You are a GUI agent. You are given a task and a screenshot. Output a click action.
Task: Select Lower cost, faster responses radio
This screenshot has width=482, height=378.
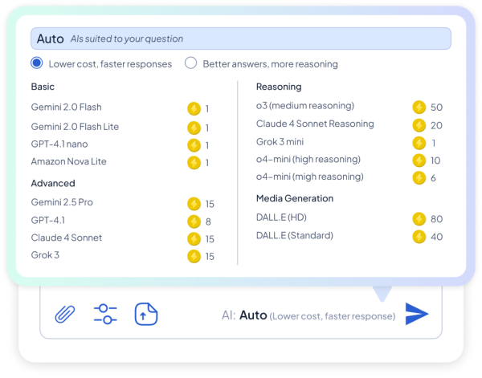click(x=37, y=63)
